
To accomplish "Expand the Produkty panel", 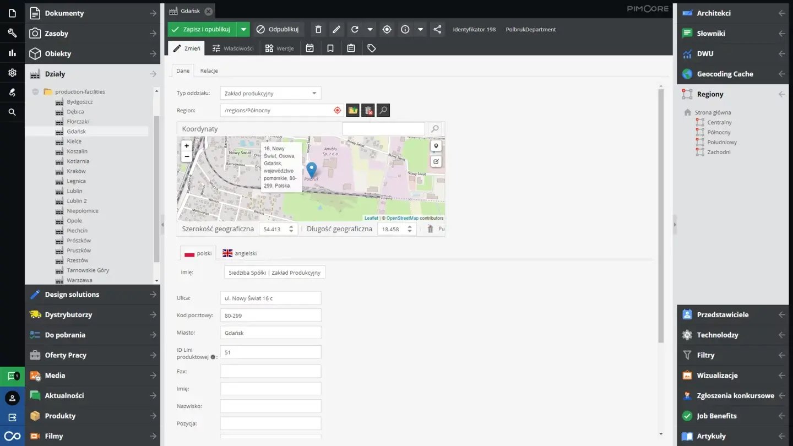I will (93, 416).
